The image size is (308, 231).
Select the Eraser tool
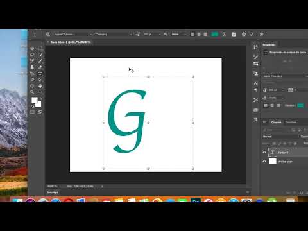pyautogui.click(x=40, y=67)
